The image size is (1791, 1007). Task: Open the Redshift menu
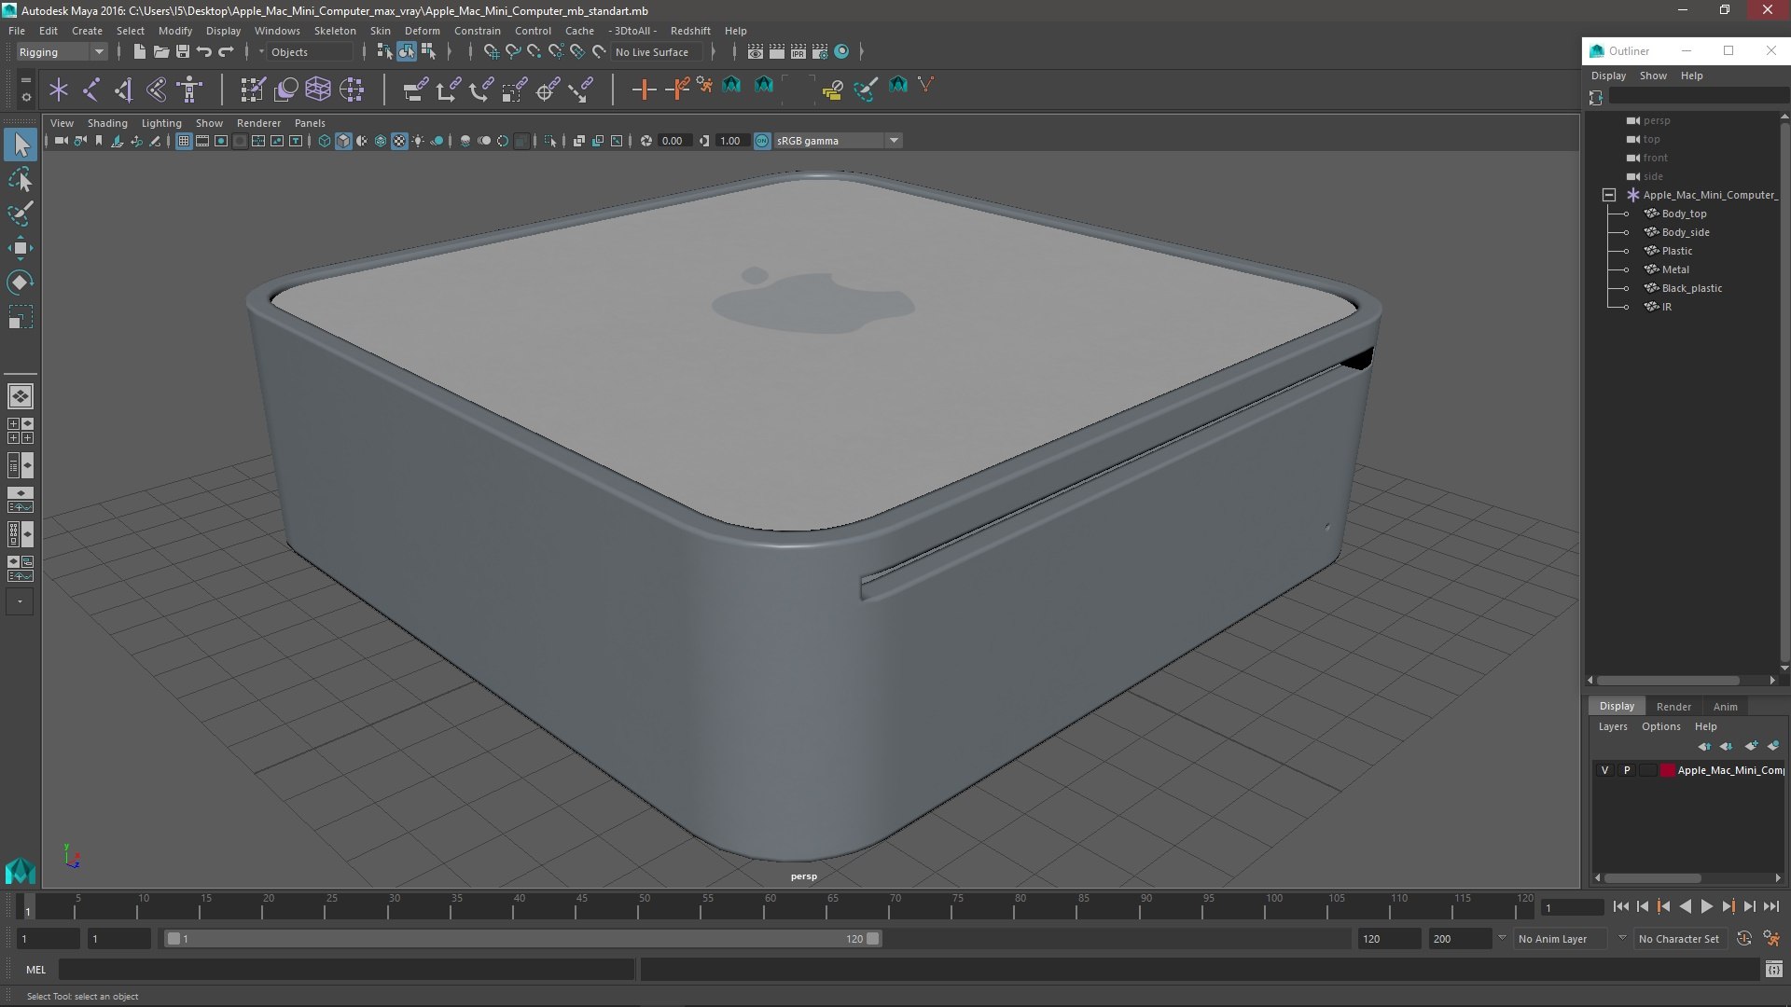point(690,31)
